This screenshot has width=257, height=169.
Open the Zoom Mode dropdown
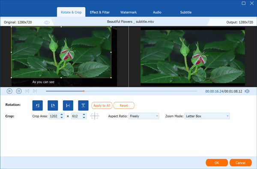tap(207, 116)
